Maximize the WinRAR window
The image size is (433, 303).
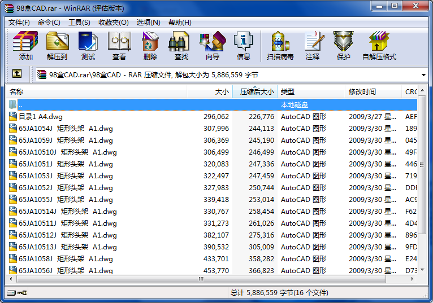click(x=395, y=6)
